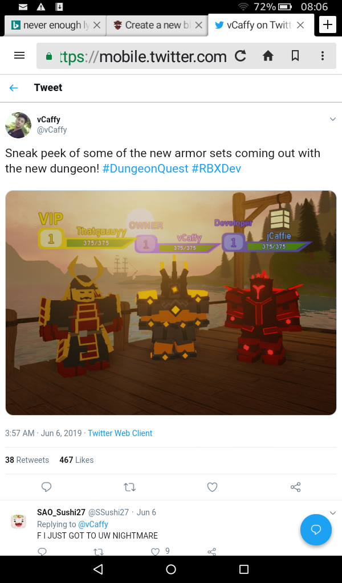Expand SAO_Sushi27 reply options chevron

coord(333,513)
